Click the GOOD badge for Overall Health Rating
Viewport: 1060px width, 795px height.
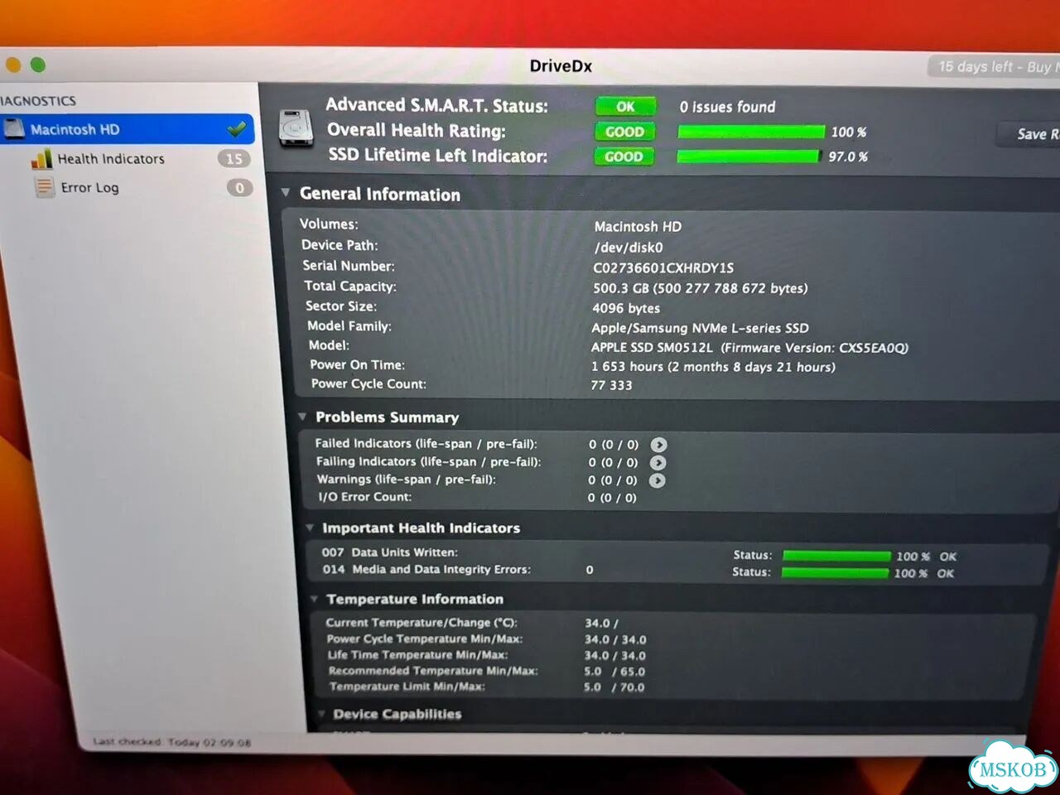pyautogui.click(x=624, y=132)
